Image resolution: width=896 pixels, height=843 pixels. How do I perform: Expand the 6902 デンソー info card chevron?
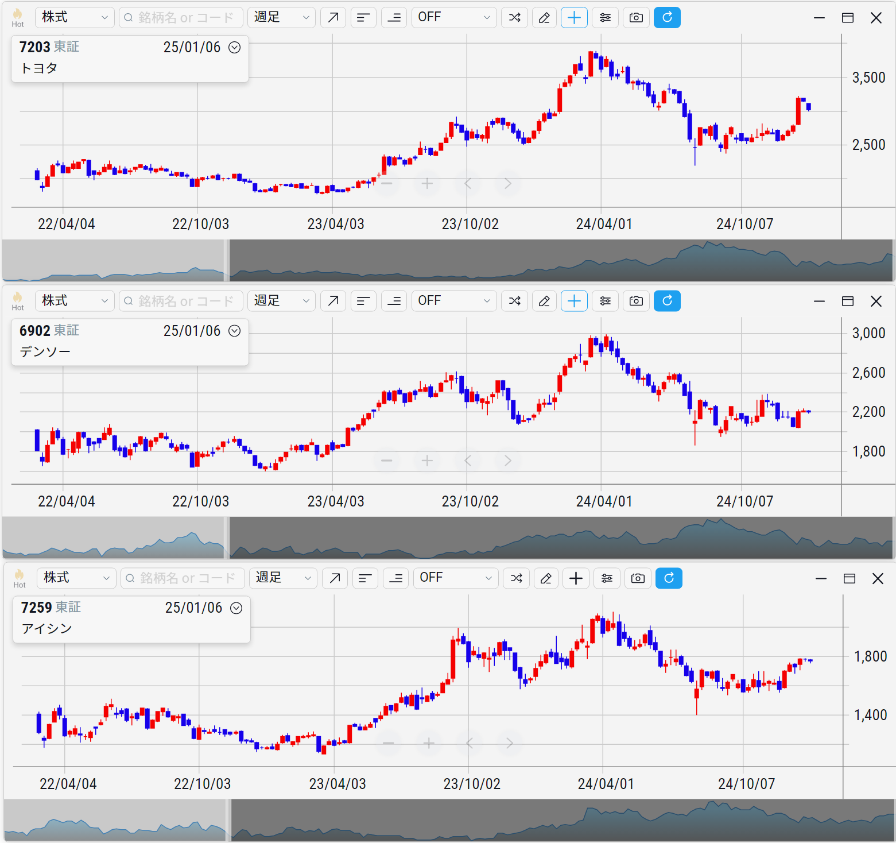coord(235,330)
